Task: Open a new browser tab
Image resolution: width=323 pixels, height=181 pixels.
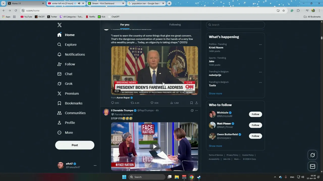Action: [x=169, y=3]
